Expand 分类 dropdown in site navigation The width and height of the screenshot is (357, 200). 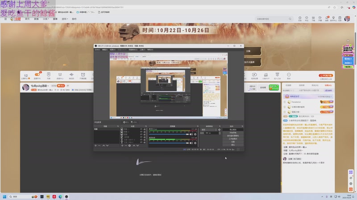[46, 19]
